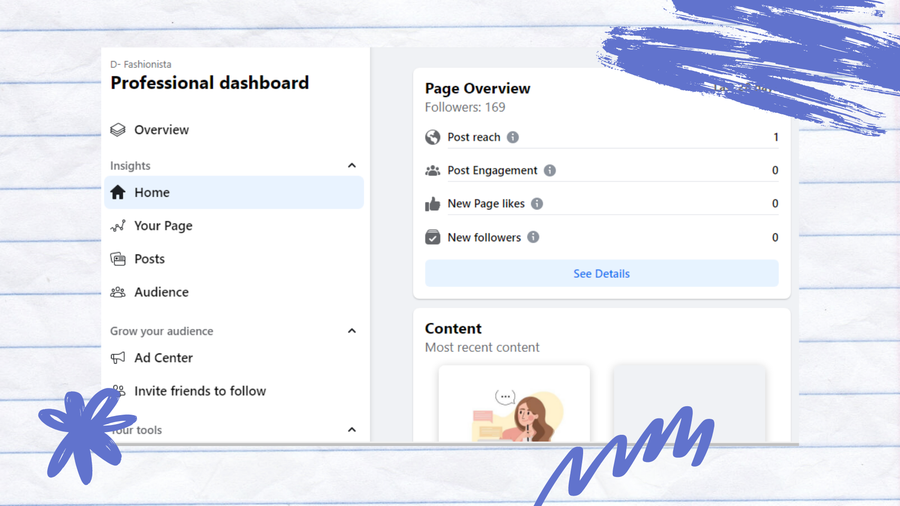
Task: Click the Overview layers icon
Action: pos(118,130)
